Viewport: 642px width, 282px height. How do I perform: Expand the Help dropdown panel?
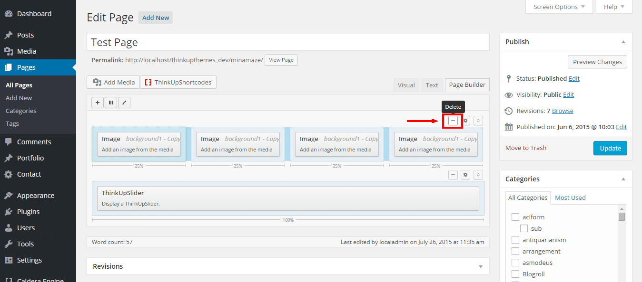point(614,7)
